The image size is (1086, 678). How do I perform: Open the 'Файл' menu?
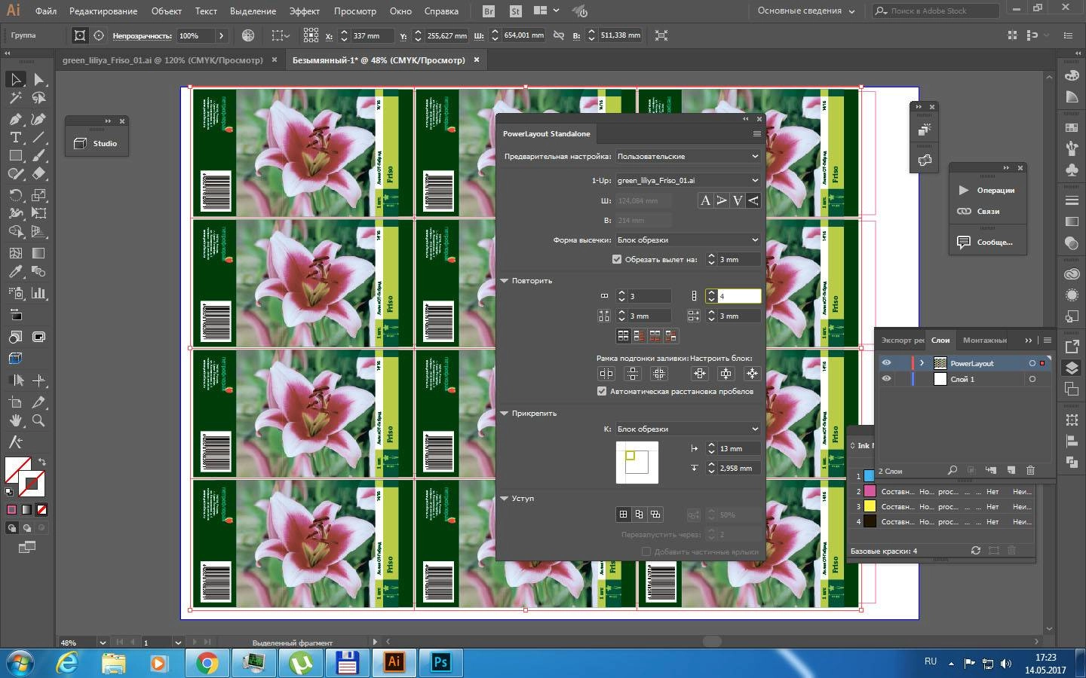(46, 11)
